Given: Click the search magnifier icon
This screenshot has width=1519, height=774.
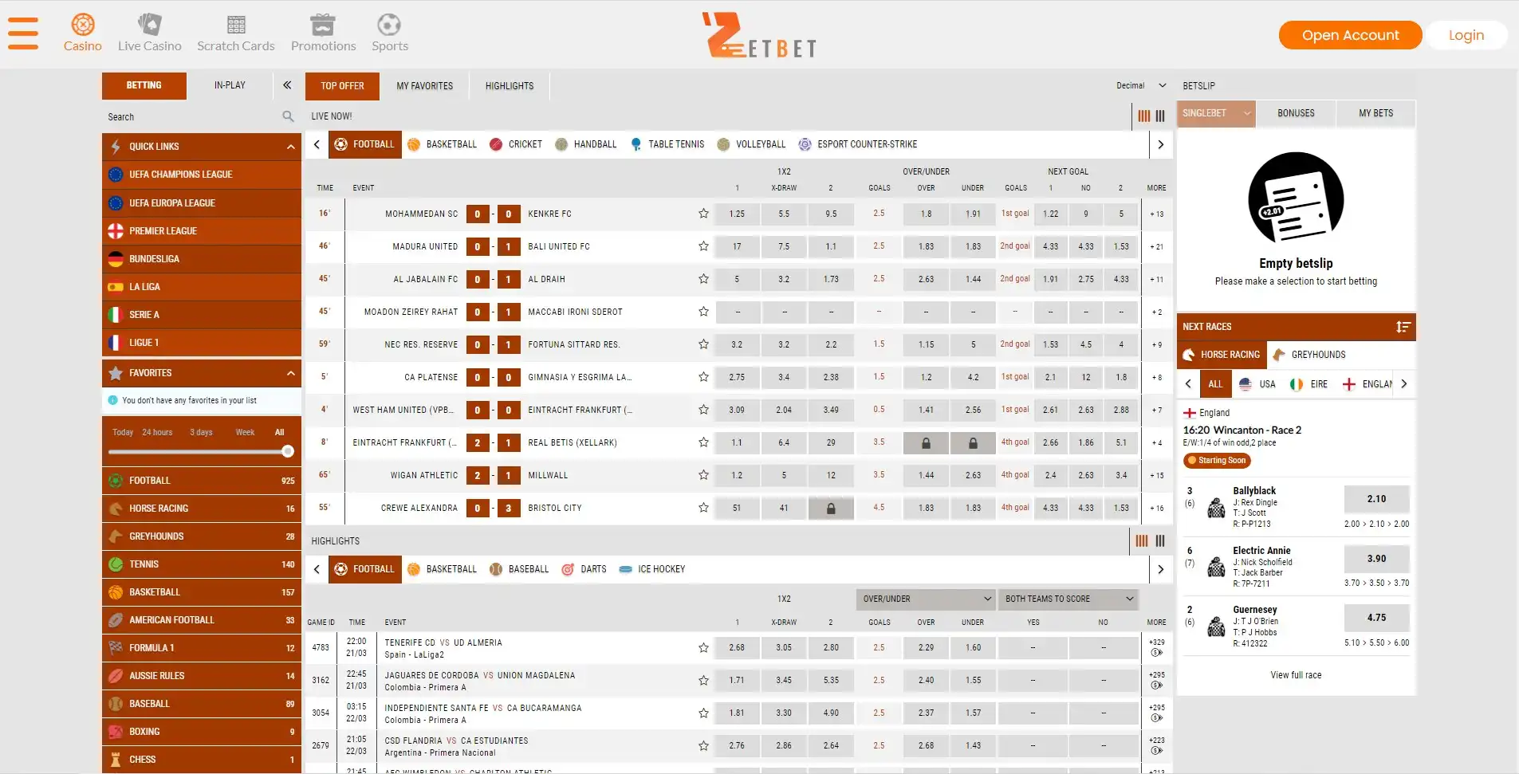Looking at the screenshot, I should 288,117.
